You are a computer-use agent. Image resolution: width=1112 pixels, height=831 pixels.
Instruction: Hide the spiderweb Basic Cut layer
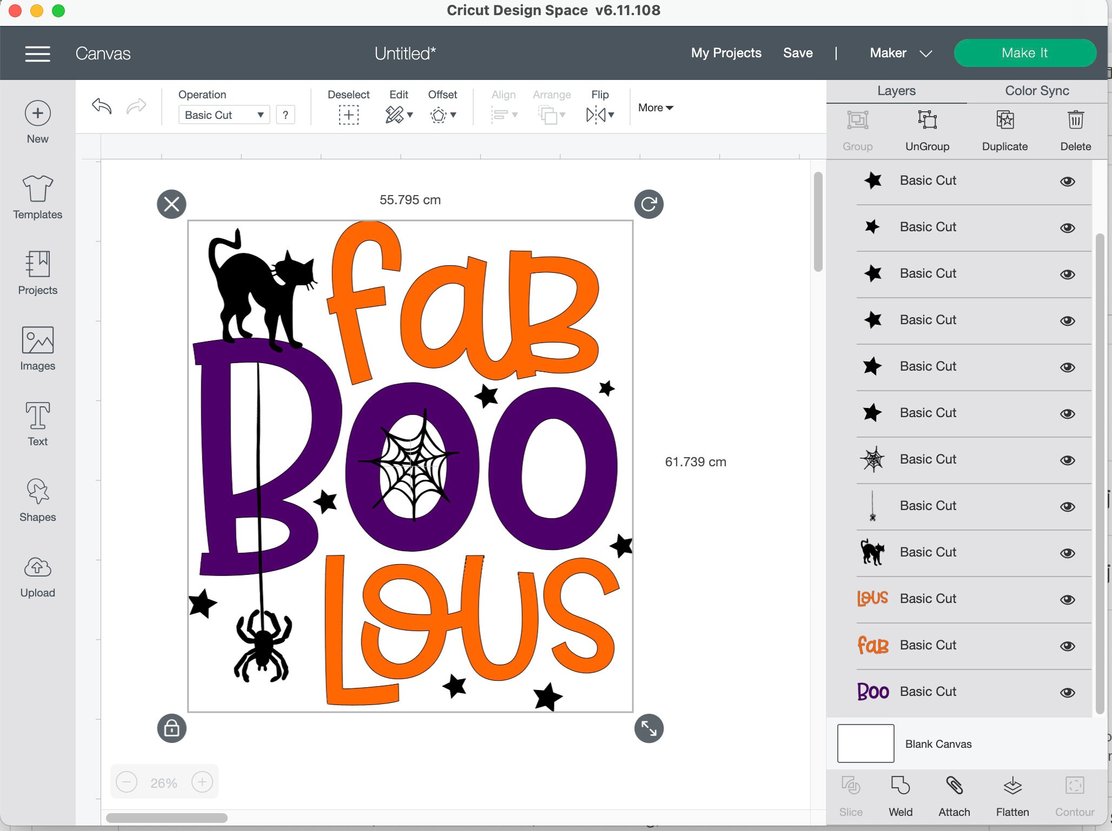(1068, 460)
